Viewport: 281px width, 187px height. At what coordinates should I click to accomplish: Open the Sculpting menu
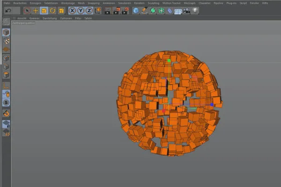(154, 3)
